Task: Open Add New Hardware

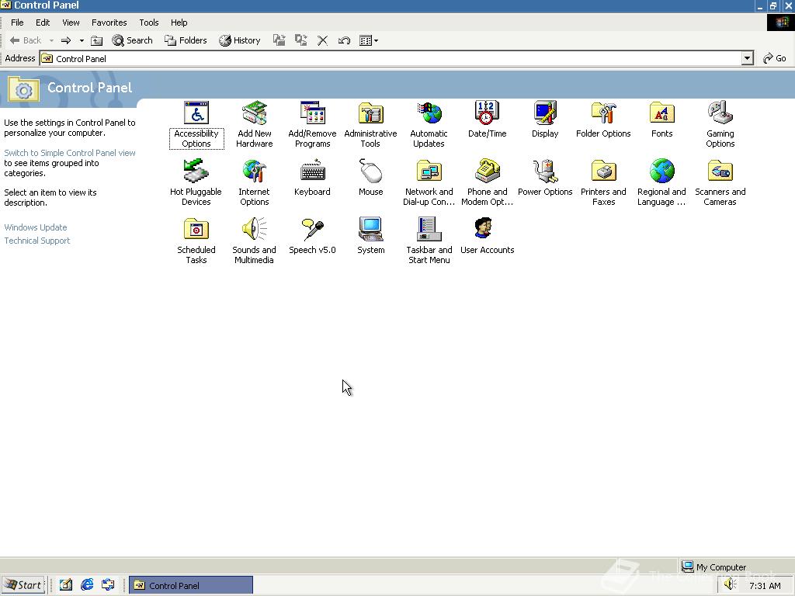Action: [254, 124]
